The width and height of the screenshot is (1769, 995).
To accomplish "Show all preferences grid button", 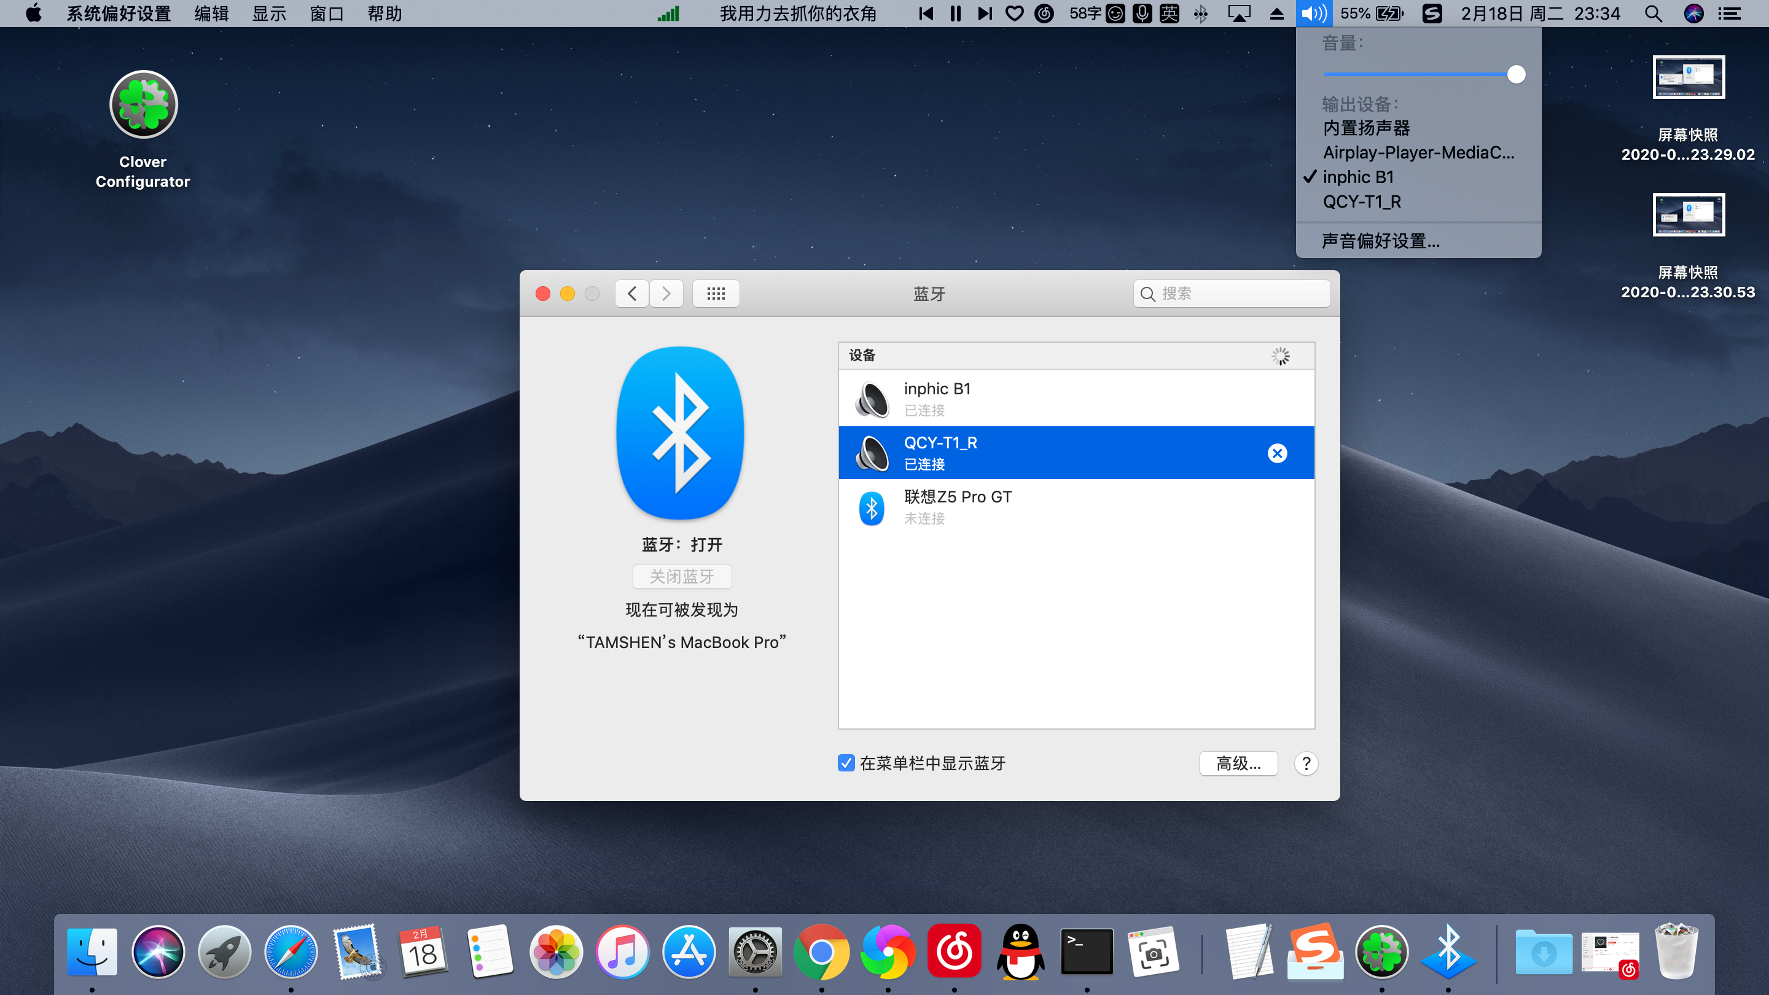I will [x=716, y=294].
